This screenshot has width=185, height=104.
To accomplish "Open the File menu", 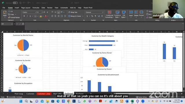I will point(4,8).
